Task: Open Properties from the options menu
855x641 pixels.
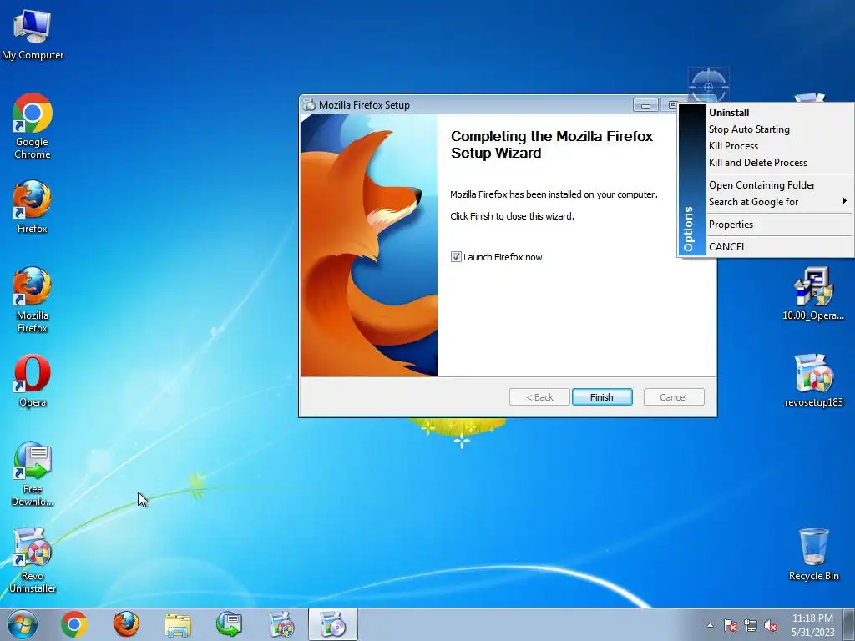Action: (780, 225)
